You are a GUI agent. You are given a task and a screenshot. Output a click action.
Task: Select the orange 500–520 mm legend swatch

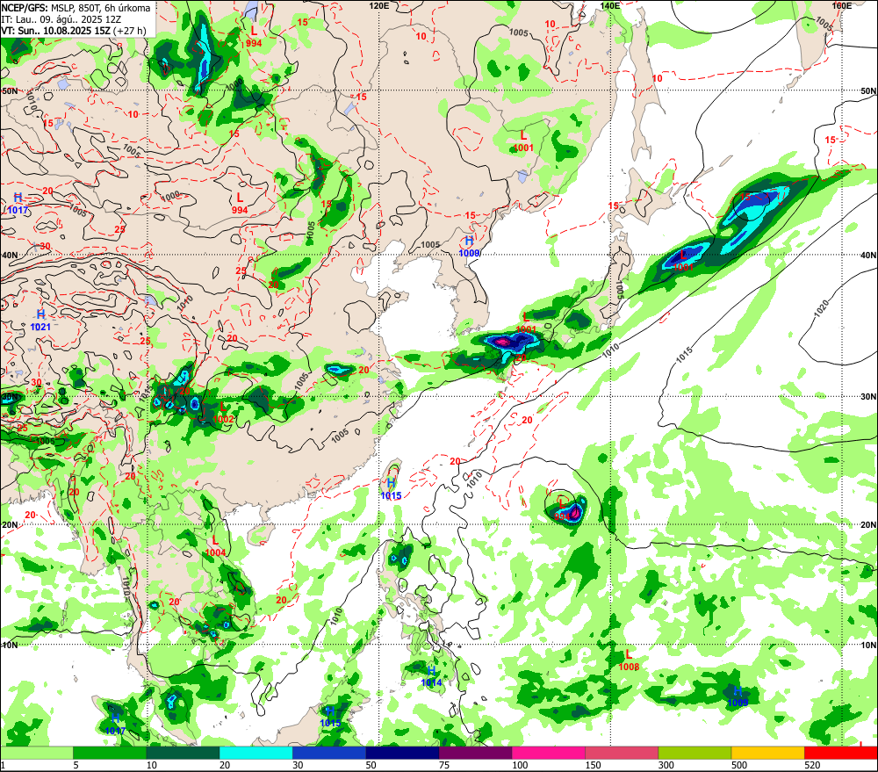coord(767,753)
